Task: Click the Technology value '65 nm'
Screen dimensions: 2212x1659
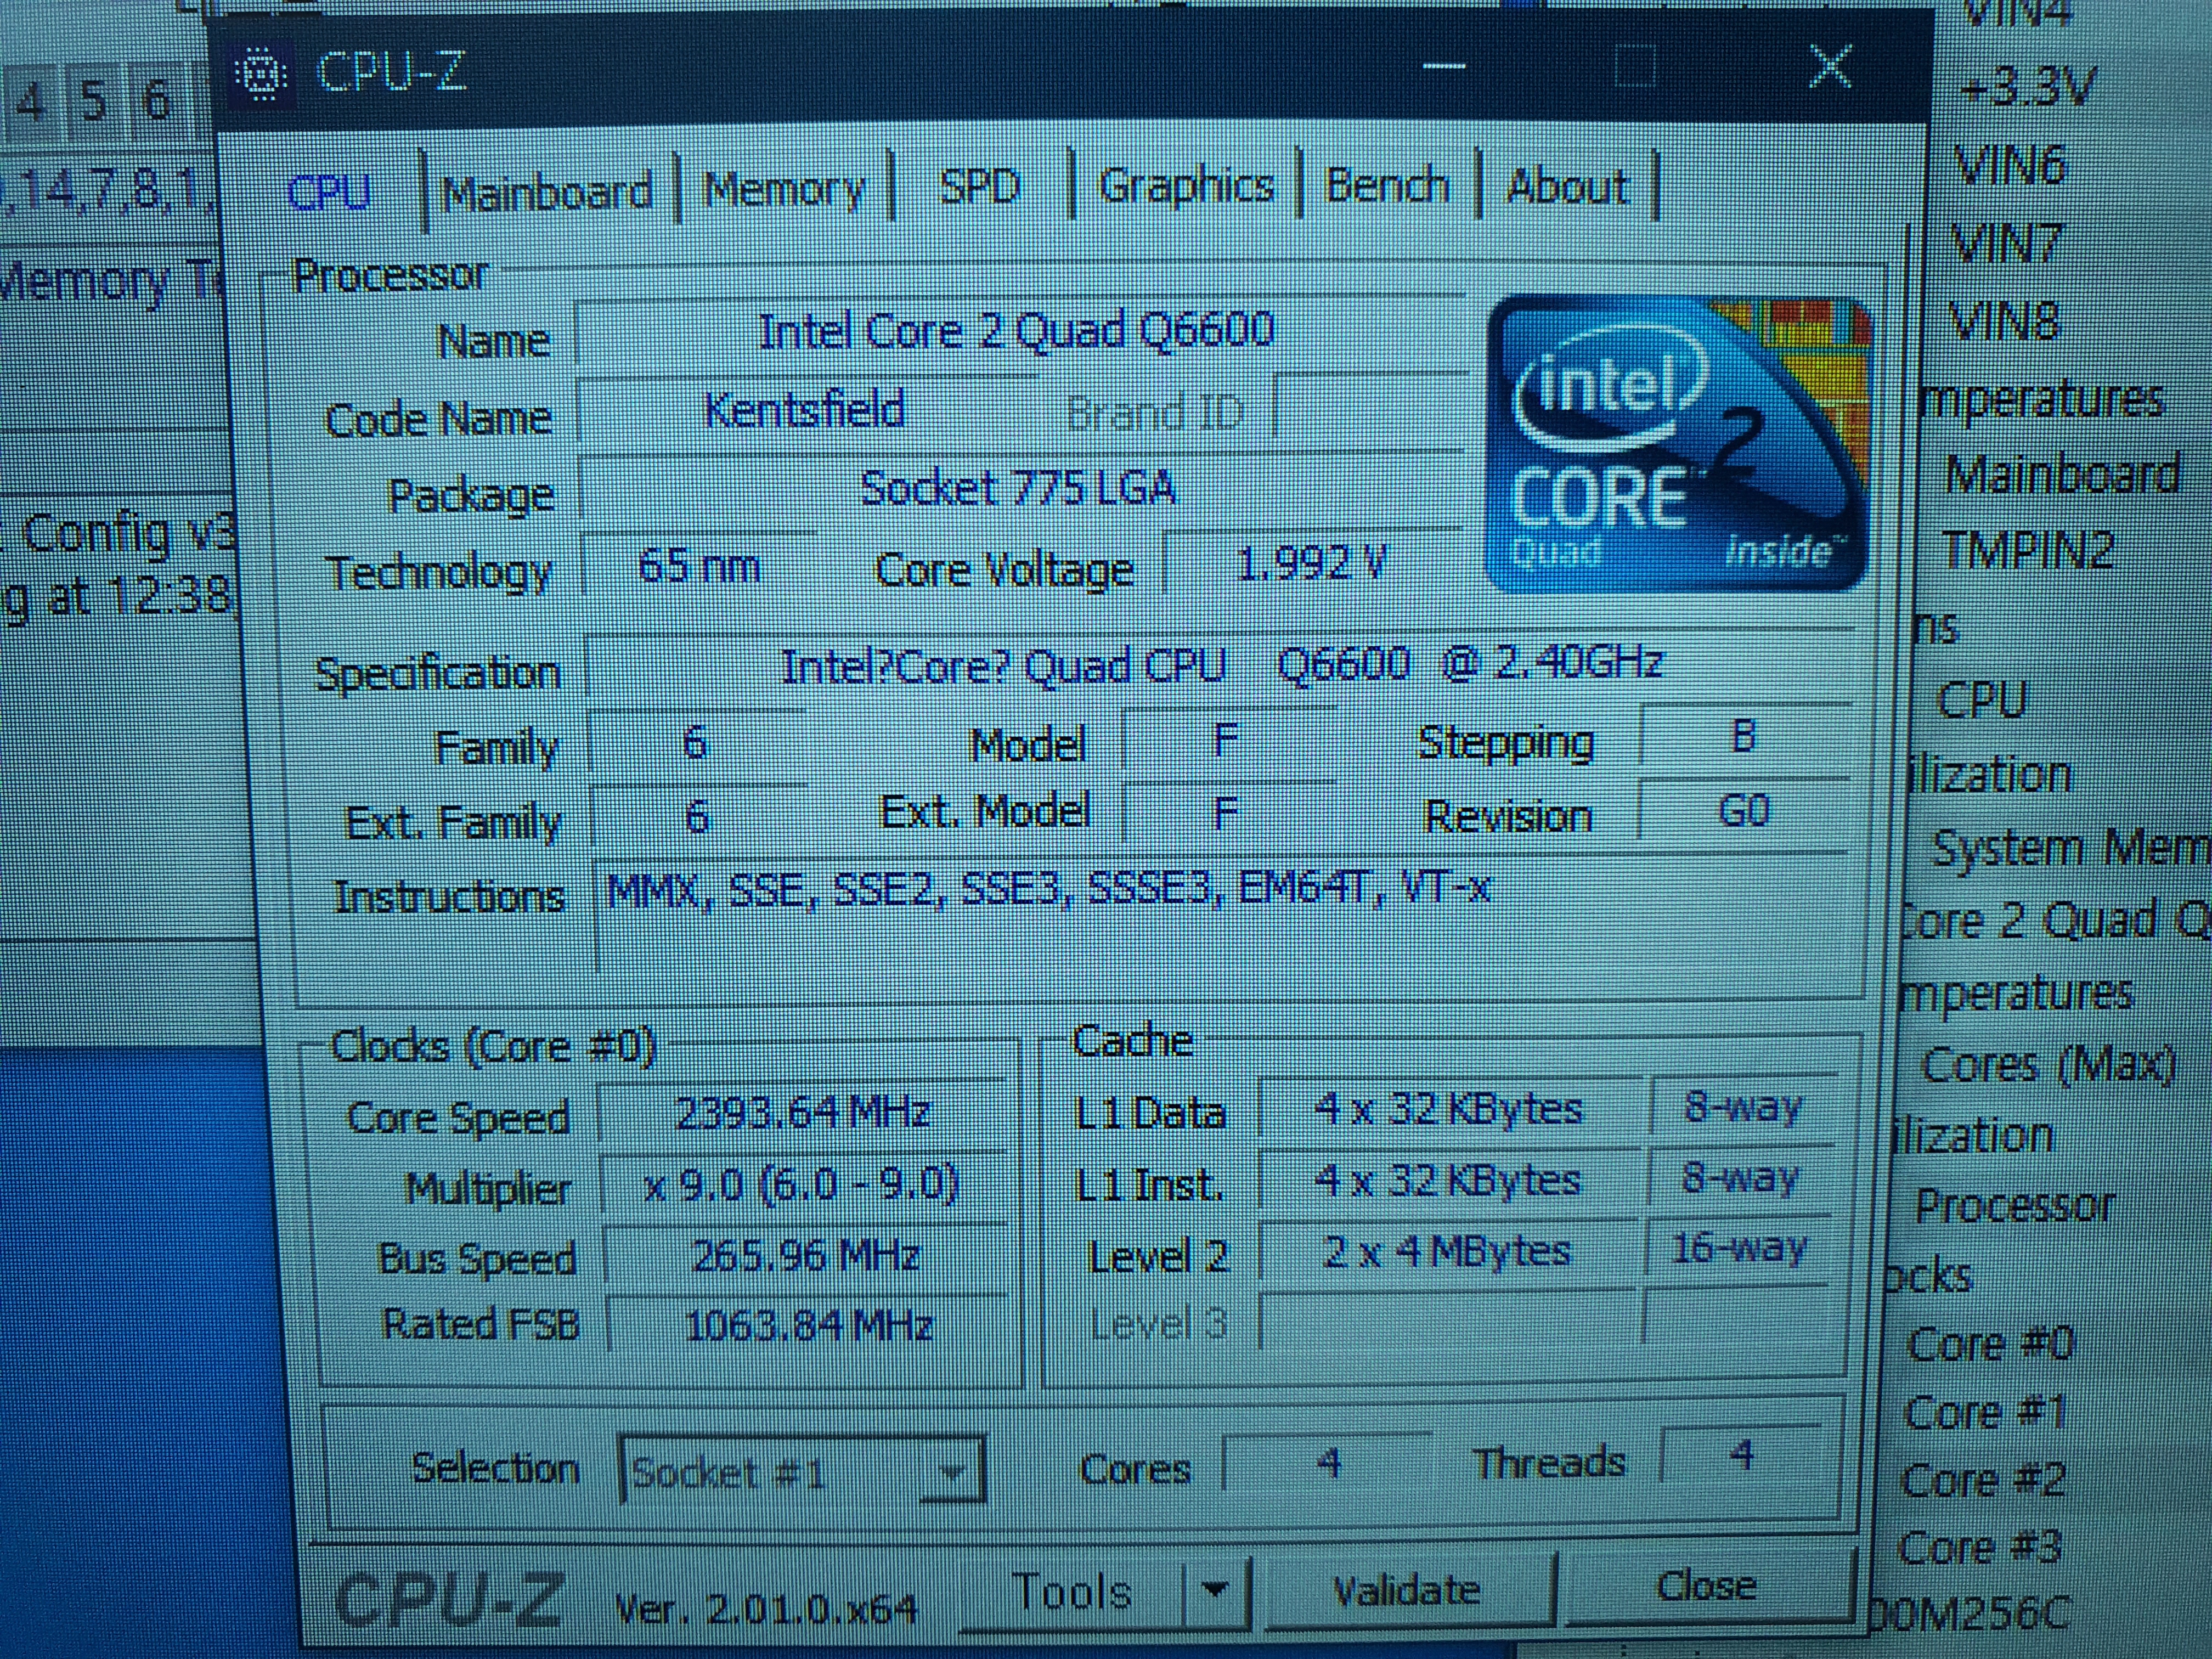Action: [x=699, y=566]
